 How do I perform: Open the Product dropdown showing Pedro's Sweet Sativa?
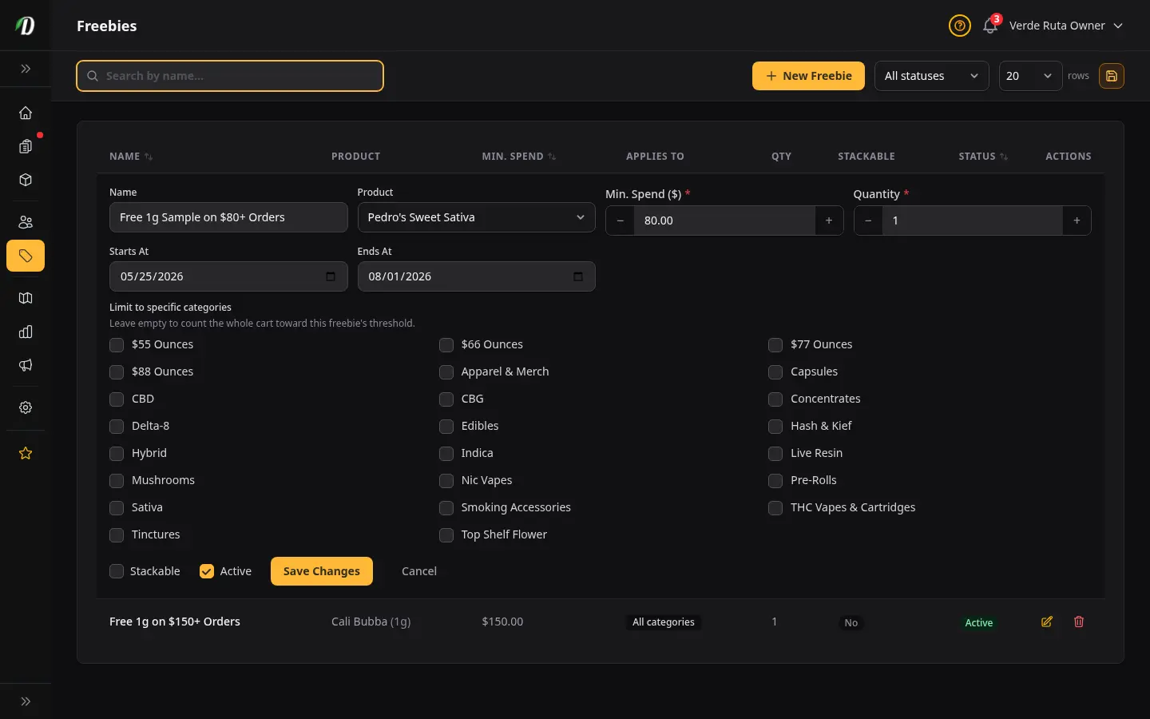pyautogui.click(x=476, y=217)
